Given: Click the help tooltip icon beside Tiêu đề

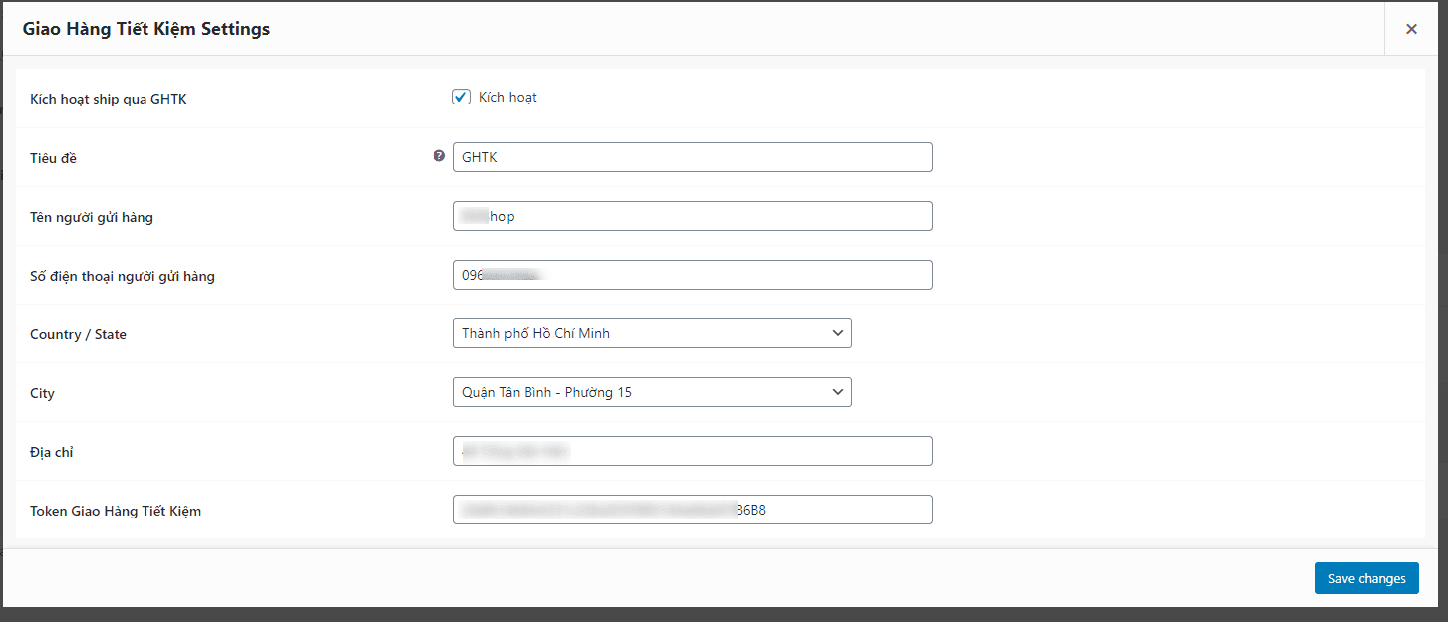Looking at the screenshot, I should 439,156.
